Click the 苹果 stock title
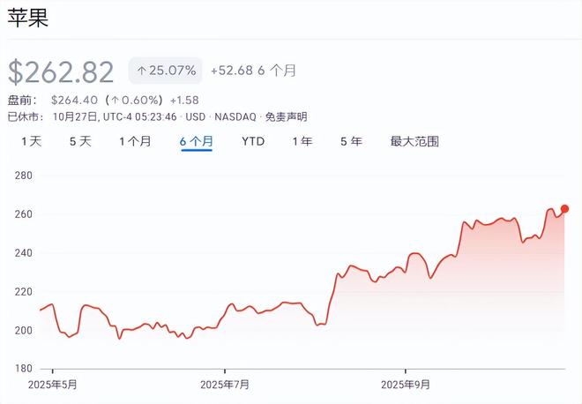Screen dimensions: 582x404 (28, 19)
